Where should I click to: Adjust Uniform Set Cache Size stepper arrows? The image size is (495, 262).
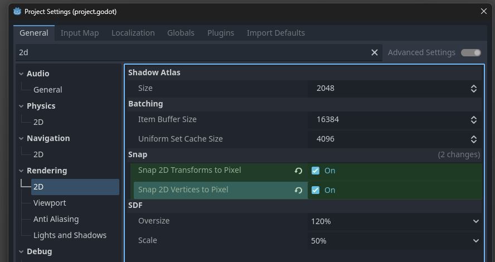pyautogui.click(x=473, y=139)
